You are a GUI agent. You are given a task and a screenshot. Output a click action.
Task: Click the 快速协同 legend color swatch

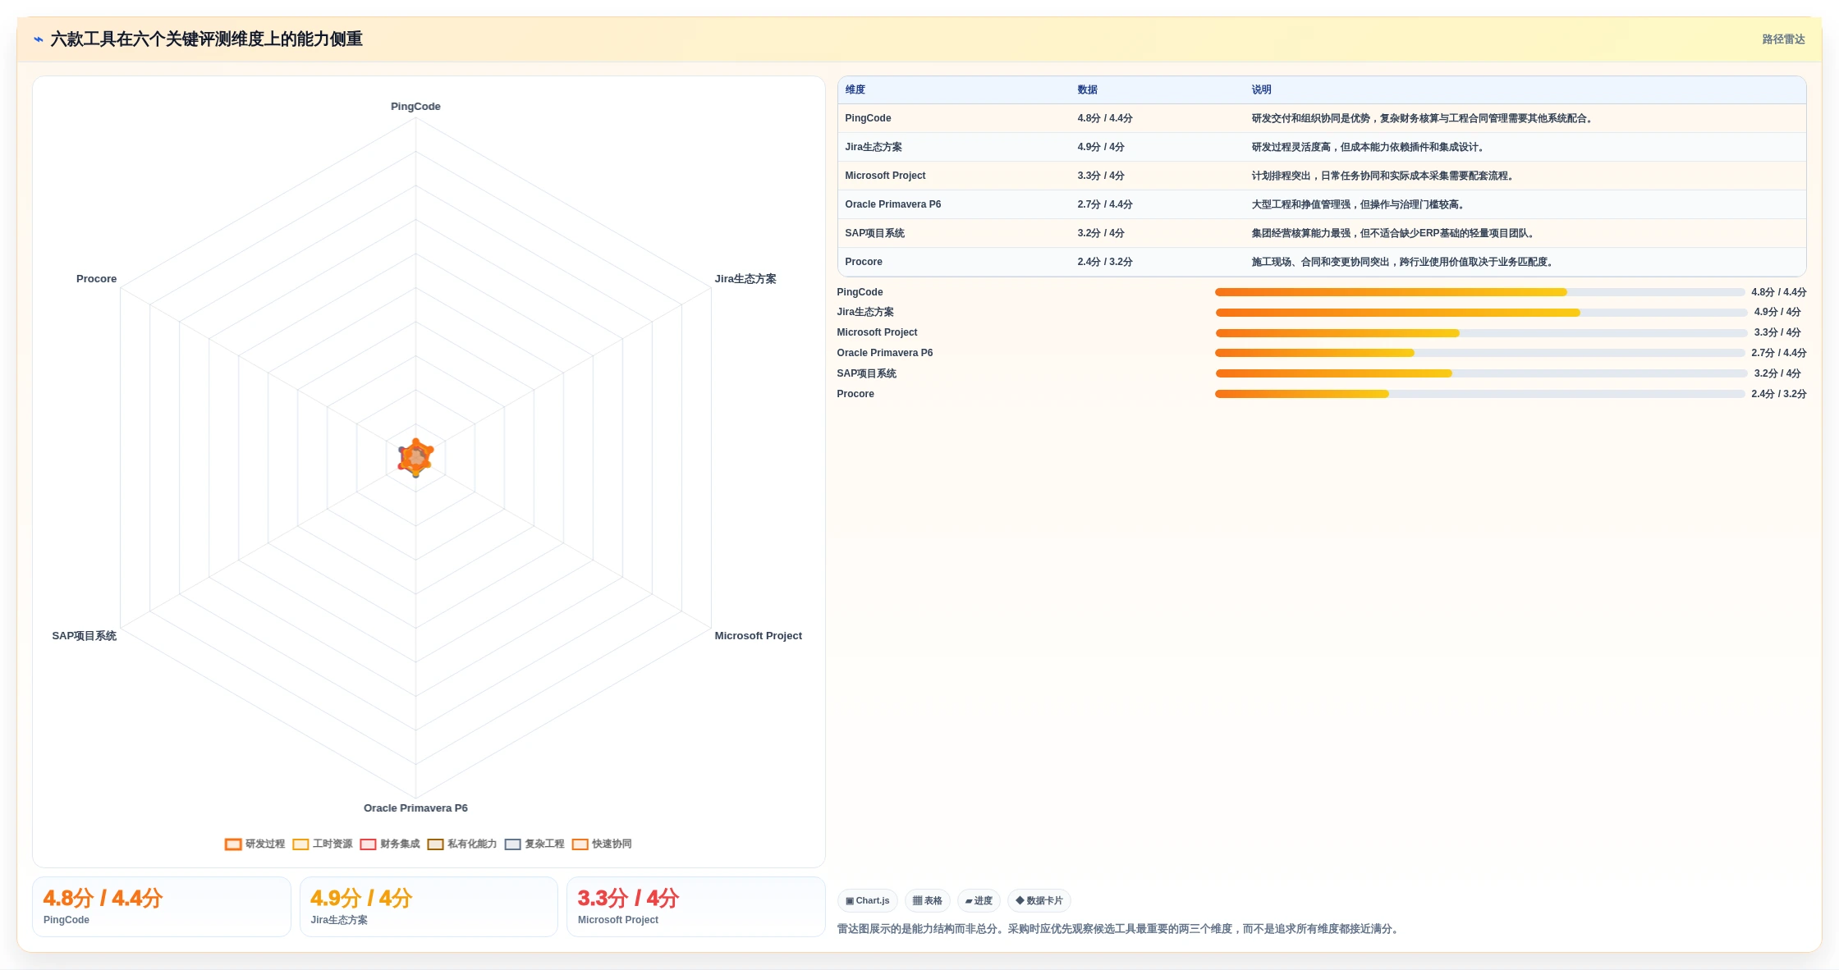[580, 844]
